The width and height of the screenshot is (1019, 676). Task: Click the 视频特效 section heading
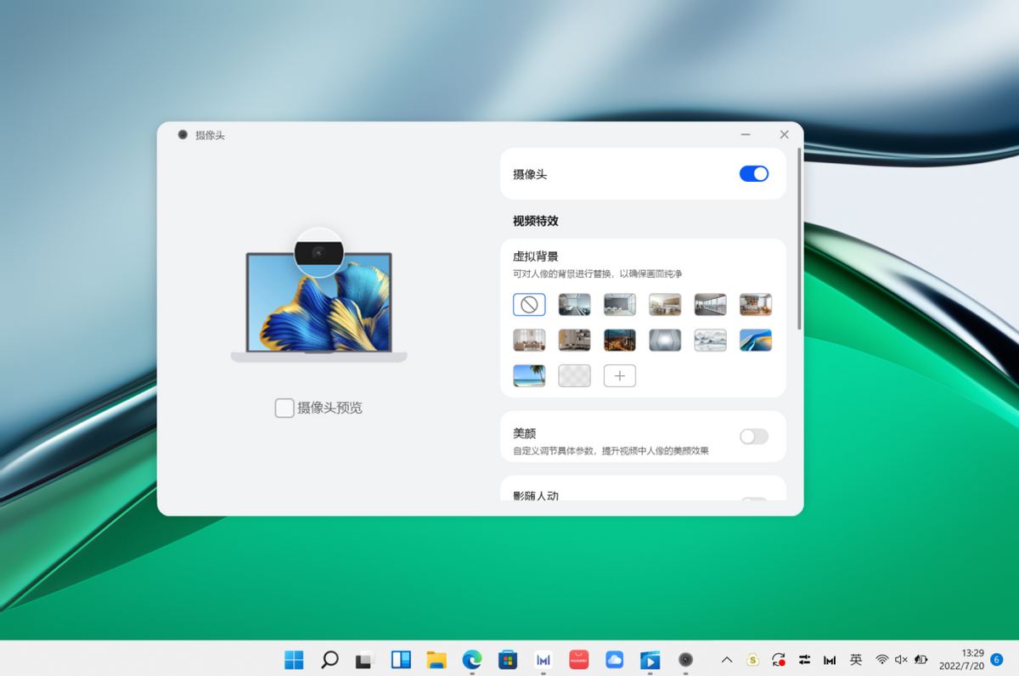point(536,221)
